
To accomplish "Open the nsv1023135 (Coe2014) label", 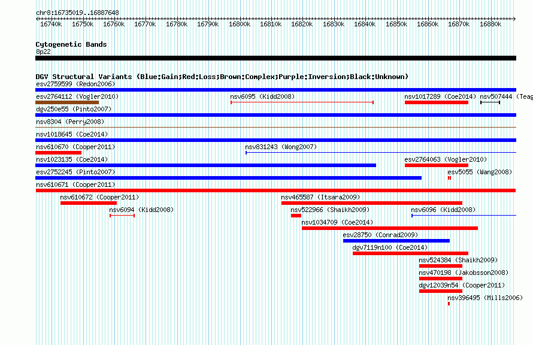I will (x=72, y=159).
